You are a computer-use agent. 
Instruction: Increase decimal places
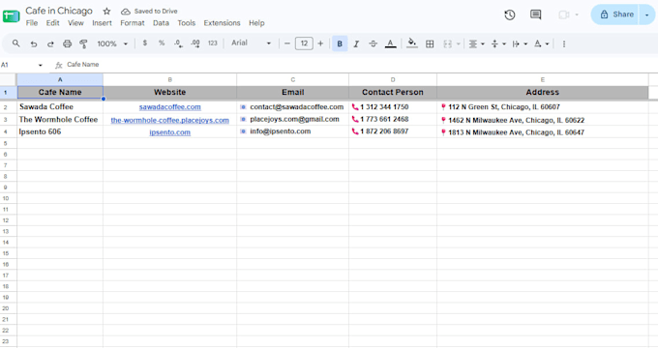(x=195, y=43)
